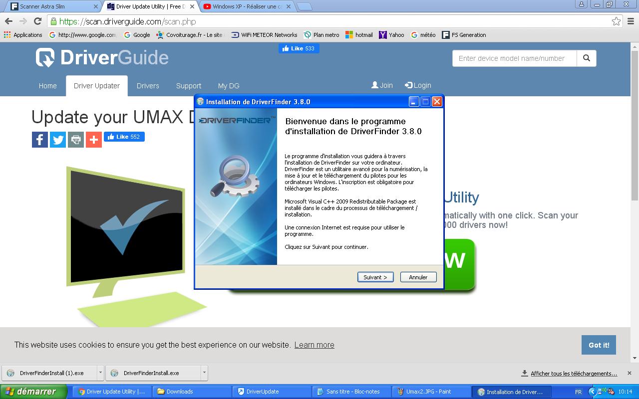Click Suivant to continue installation
This screenshot has width=639, height=399.
tap(375, 277)
